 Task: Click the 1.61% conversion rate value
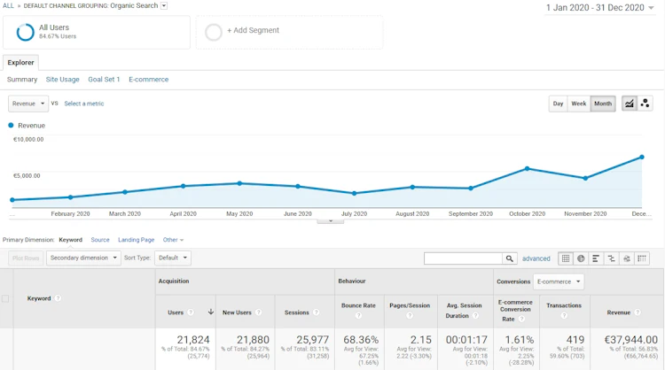(519, 340)
